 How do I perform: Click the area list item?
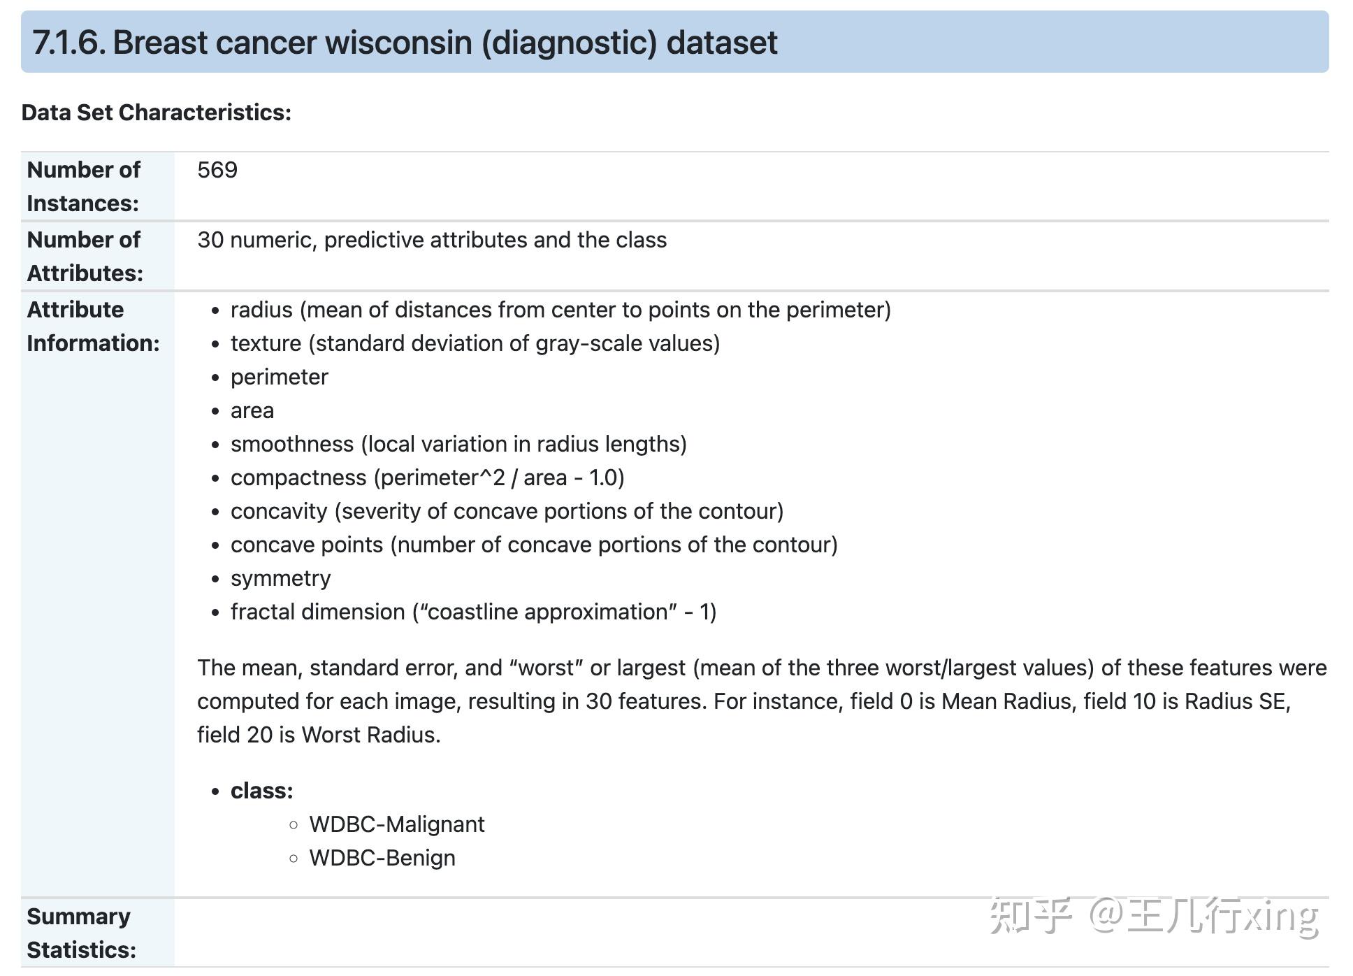252,410
